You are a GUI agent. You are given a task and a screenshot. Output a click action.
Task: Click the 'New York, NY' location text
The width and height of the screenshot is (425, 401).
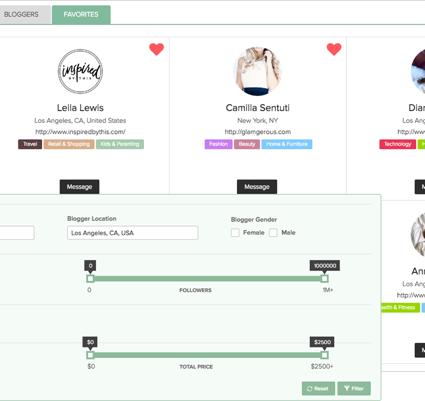tap(258, 121)
